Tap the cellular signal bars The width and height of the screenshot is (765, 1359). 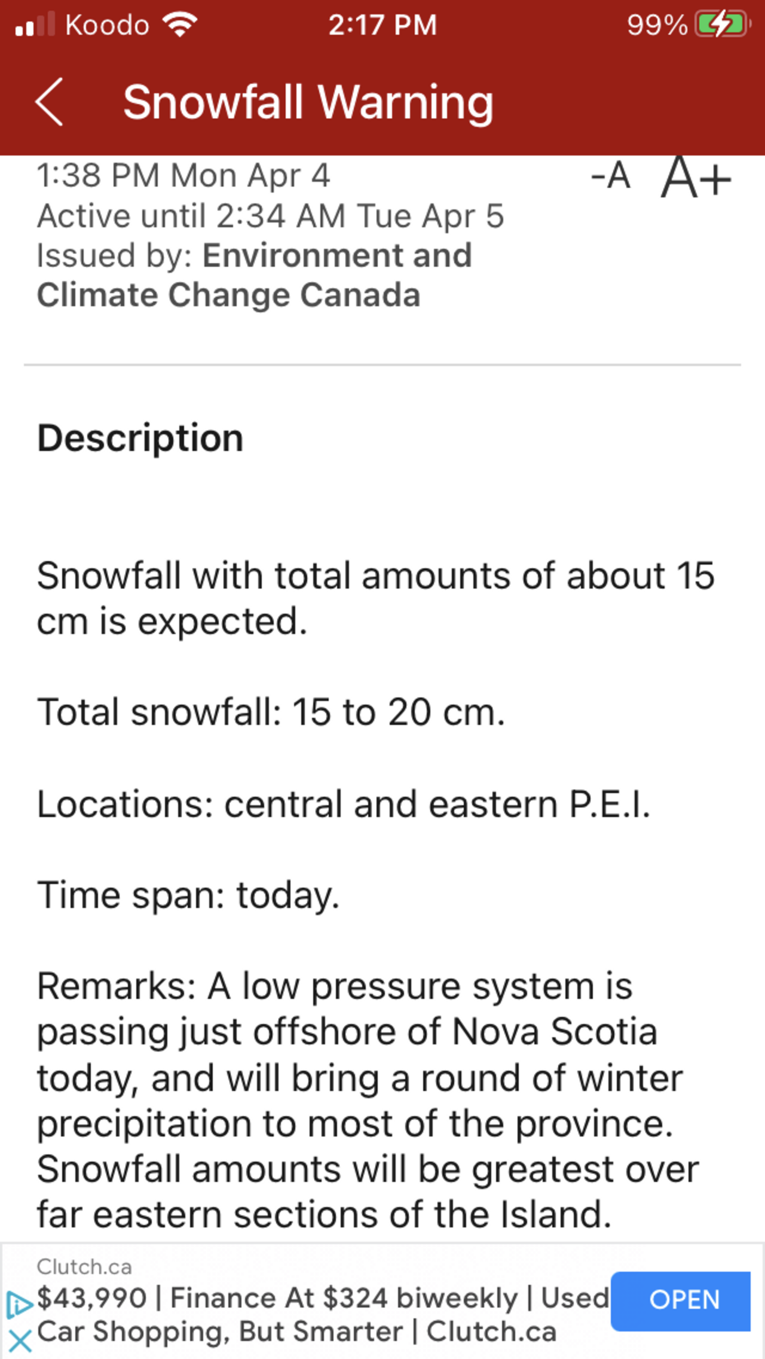35,25
